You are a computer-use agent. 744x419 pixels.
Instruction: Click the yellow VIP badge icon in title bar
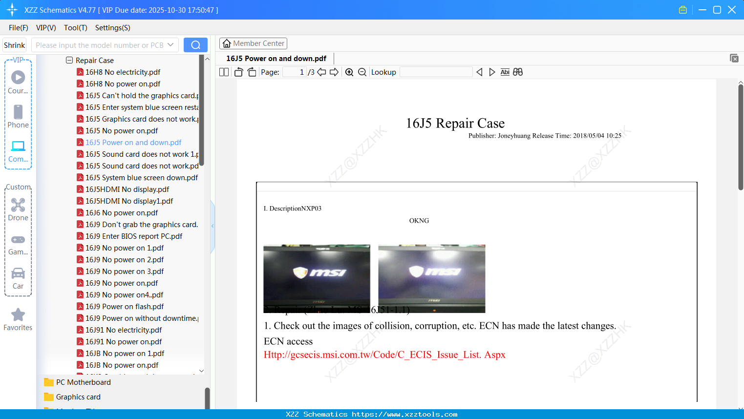point(683,10)
